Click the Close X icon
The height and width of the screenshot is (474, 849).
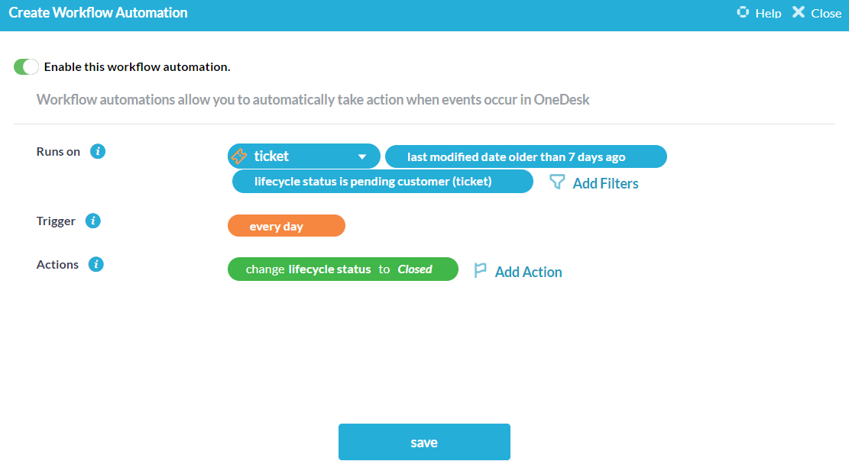click(799, 12)
